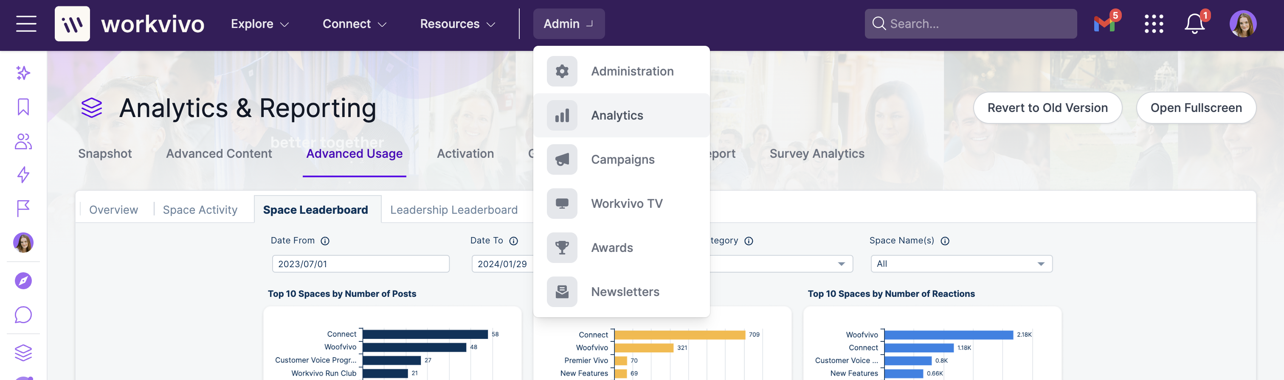The image size is (1284, 380).
Task: Switch to Advanced Content tab
Action: click(219, 154)
